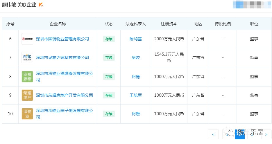Click 存续 status tag for 福源泰发展
This screenshot has height=144, width=272.
(x=109, y=77)
